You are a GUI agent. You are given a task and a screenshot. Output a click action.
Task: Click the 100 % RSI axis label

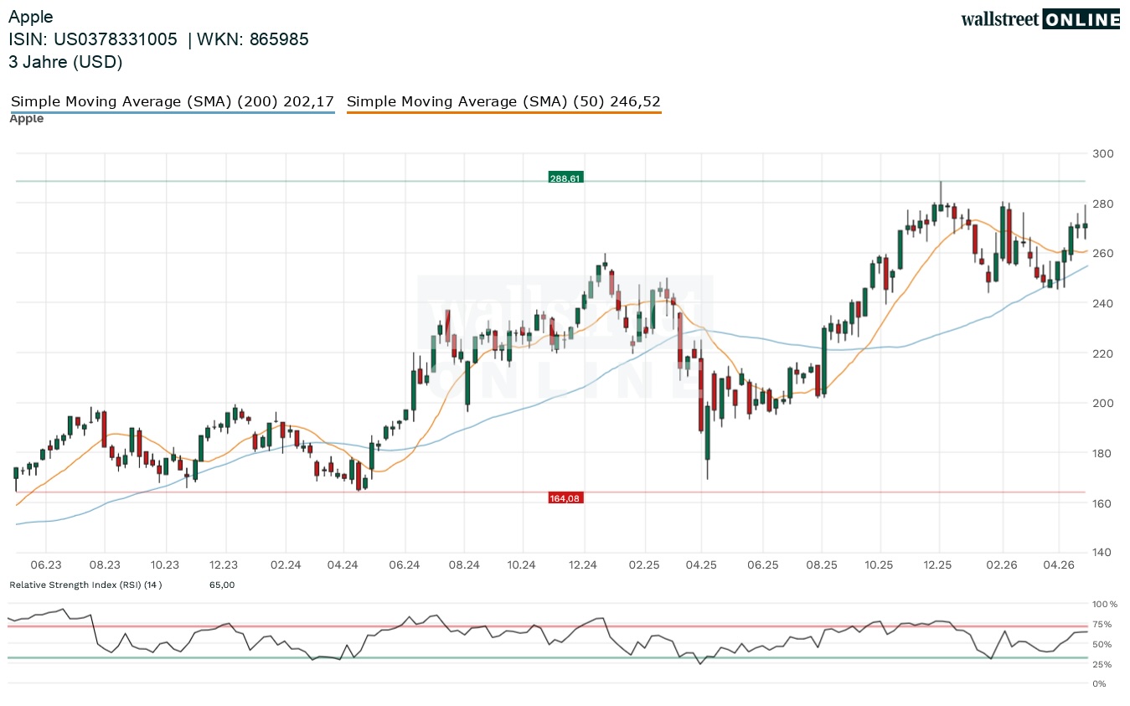coord(1105,604)
